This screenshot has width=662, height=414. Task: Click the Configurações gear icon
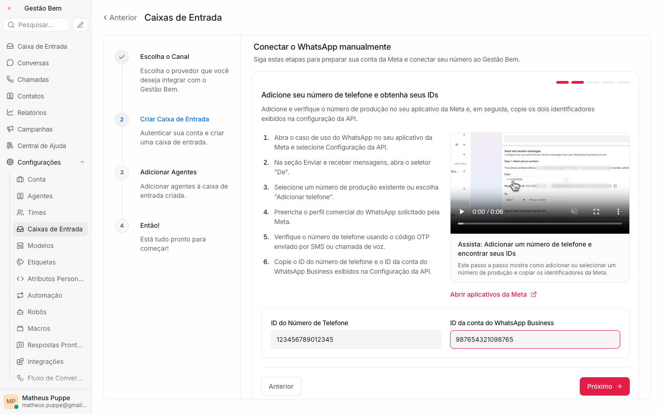10,162
